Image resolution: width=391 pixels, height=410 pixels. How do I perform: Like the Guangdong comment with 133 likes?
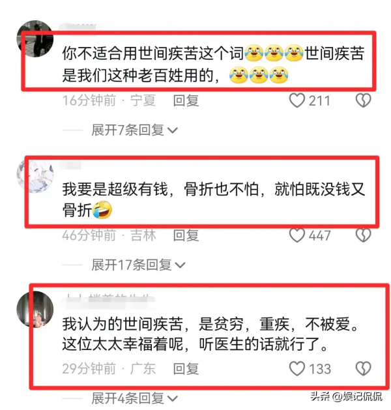(297, 369)
